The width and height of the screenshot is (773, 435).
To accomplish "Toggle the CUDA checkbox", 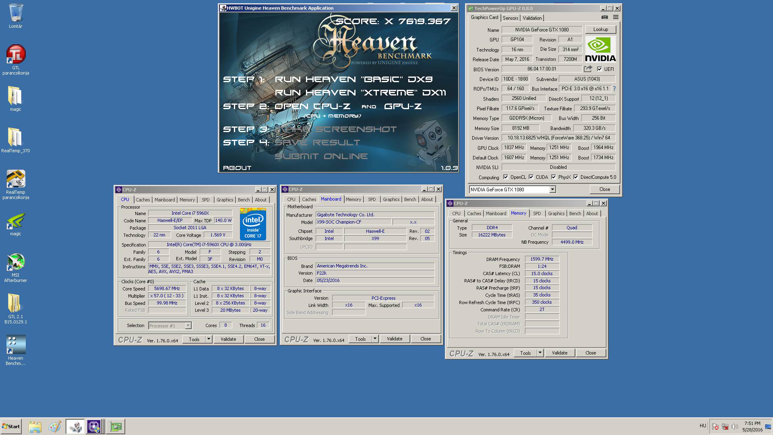I will click(531, 177).
